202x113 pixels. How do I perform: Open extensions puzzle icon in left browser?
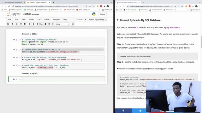[104, 6]
